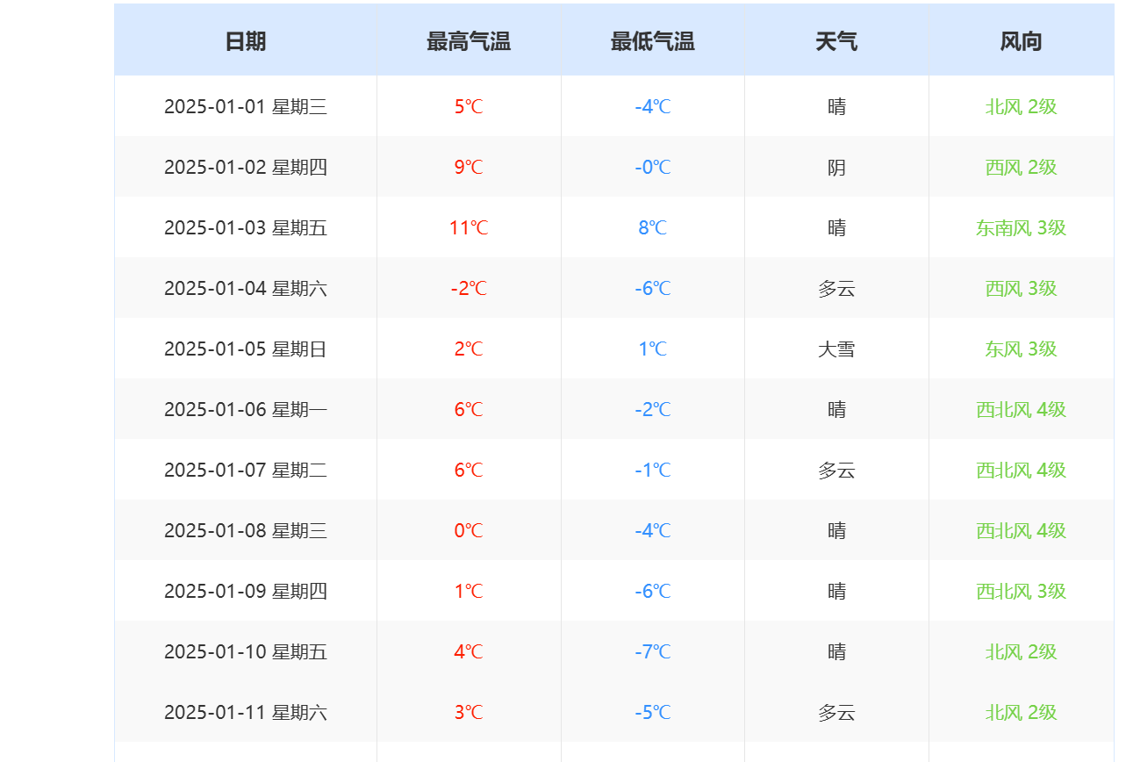Viewport: 1133px width, 762px height.
Task: Click high temperature 9℃ for 2025-01-02
Action: point(469,167)
